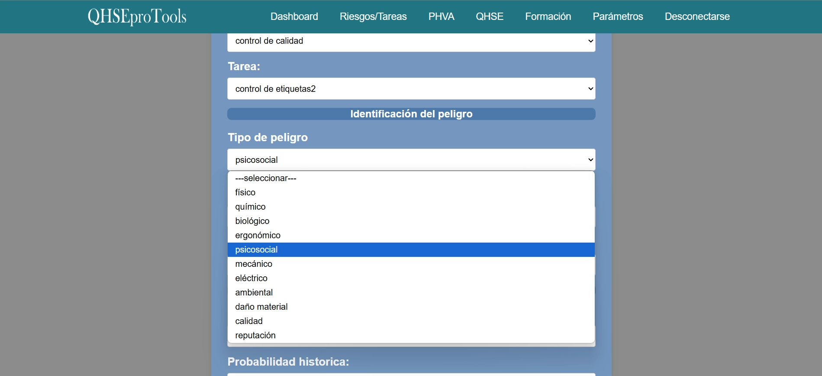The image size is (822, 376).
Task: Go to Riesgos/Tareas in navigation
Action: pos(373,16)
